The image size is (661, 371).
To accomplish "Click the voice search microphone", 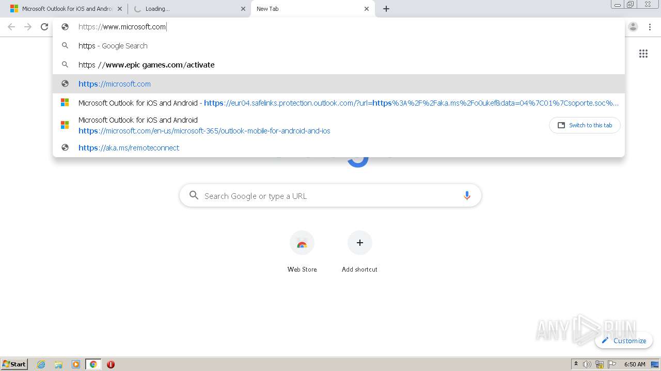I will point(467,196).
